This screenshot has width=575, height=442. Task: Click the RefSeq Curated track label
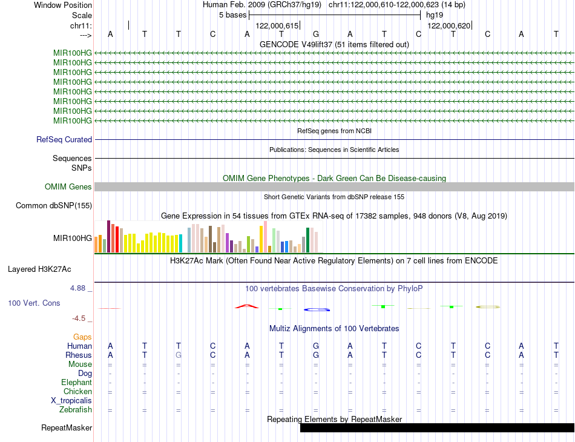64,139
